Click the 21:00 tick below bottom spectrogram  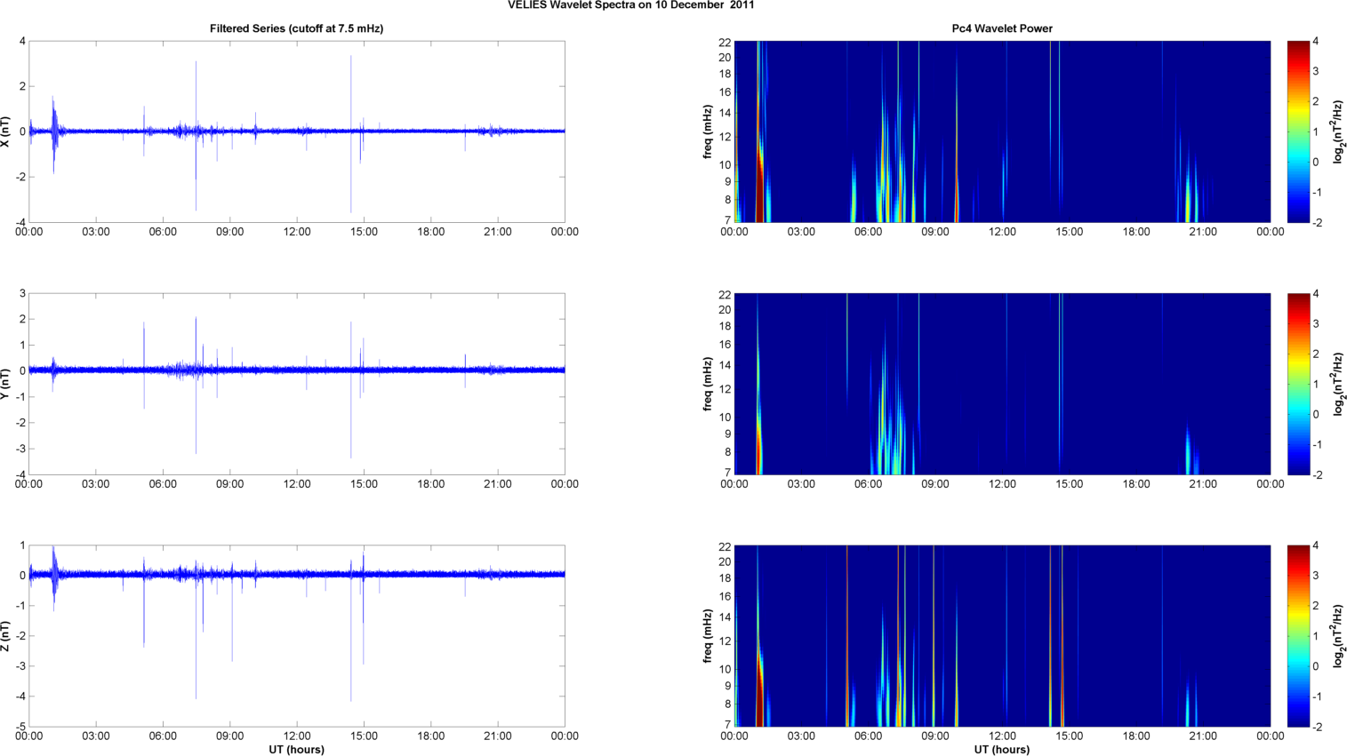(1203, 736)
